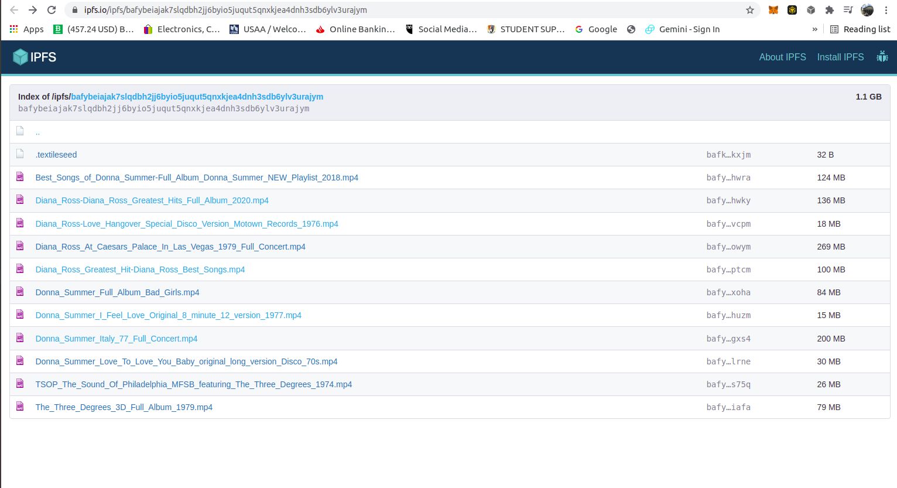This screenshot has height=488, width=897.
Task: Click video icon beside TSOP_The_Sound_Of_Philadelphia file
Action: 20,384
